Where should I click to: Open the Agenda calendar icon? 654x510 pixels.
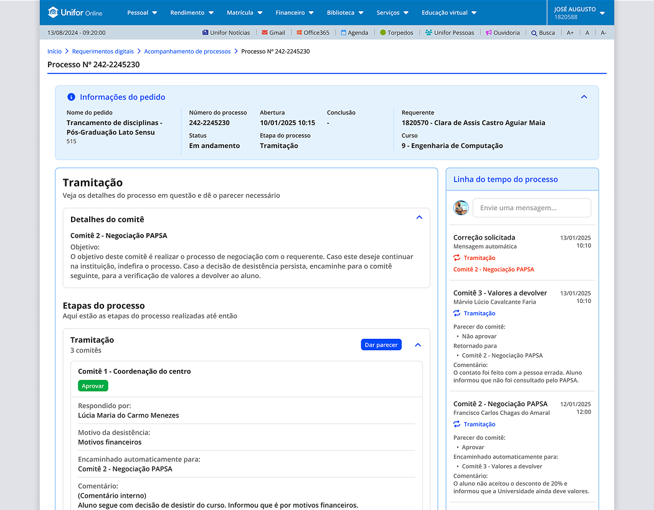(x=344, y=32)
